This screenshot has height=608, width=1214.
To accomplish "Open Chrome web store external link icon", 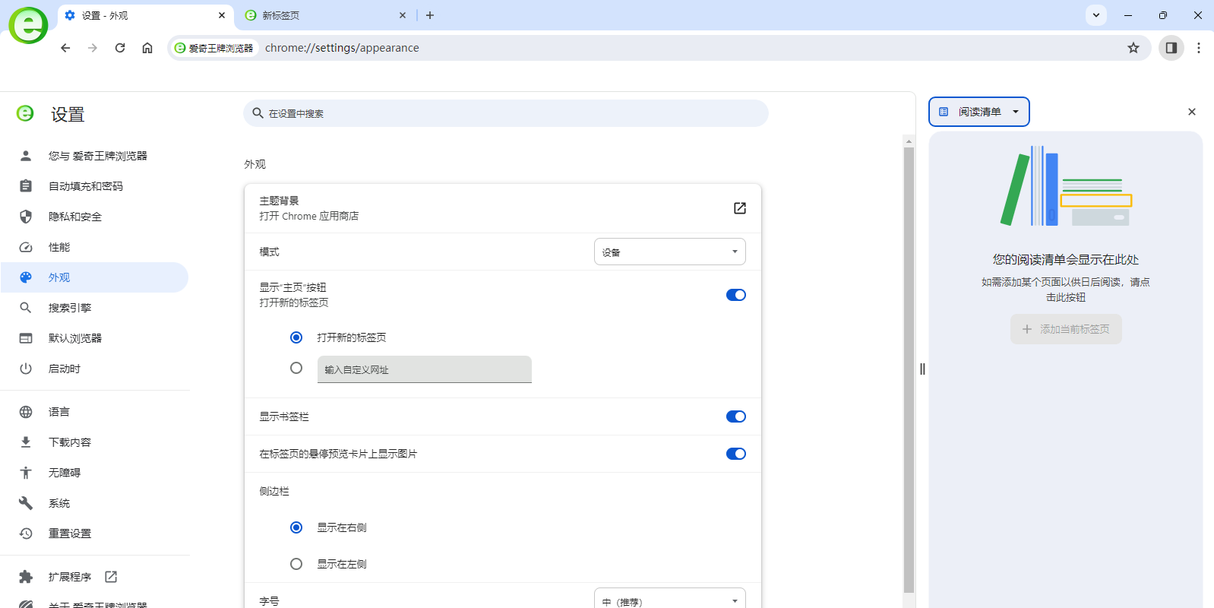I will pos(739,208).
